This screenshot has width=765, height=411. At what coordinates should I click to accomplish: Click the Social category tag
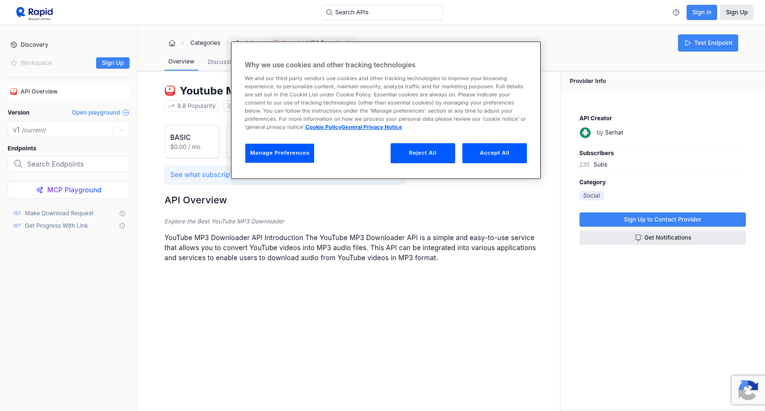pos(591,196)
